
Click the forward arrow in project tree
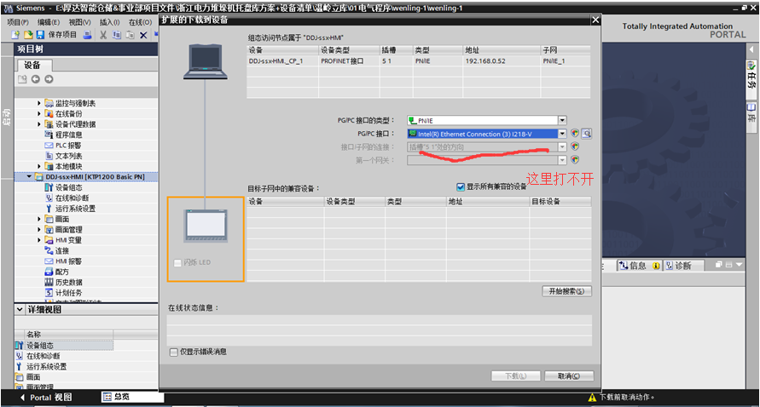coord(49,79)
